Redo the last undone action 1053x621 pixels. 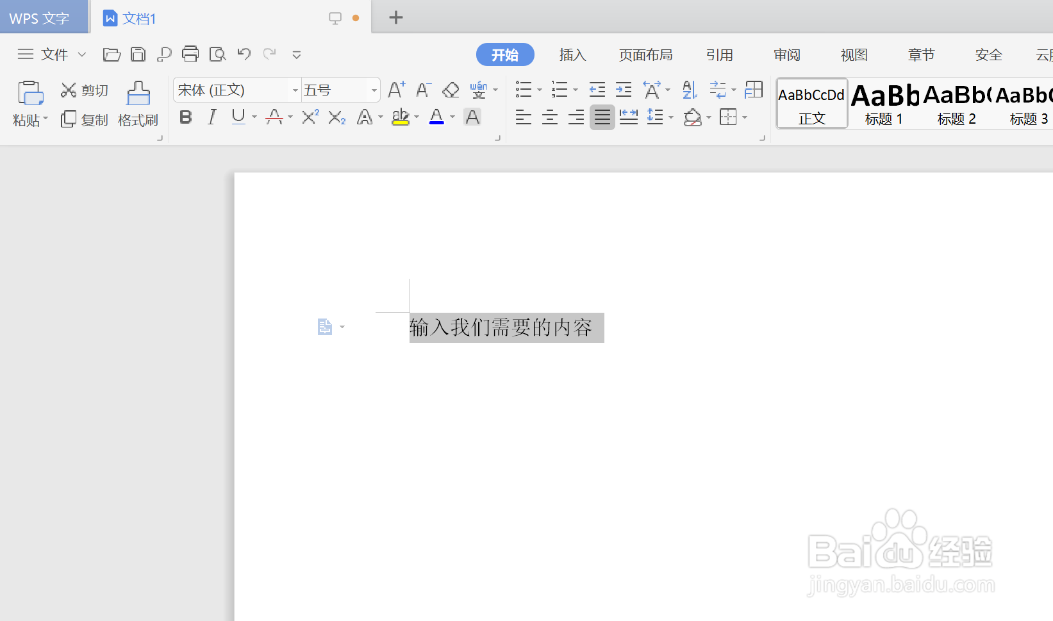pos(270,54)
